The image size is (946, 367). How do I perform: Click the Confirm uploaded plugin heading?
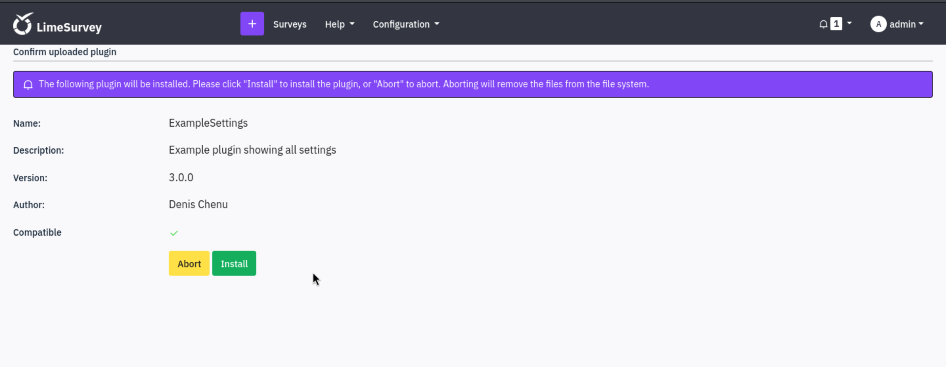coord(65,52)
